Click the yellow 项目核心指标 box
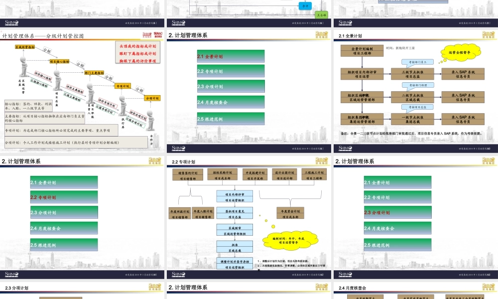The height and width of the screenshot is (299, 498). (x=59, y=61)
